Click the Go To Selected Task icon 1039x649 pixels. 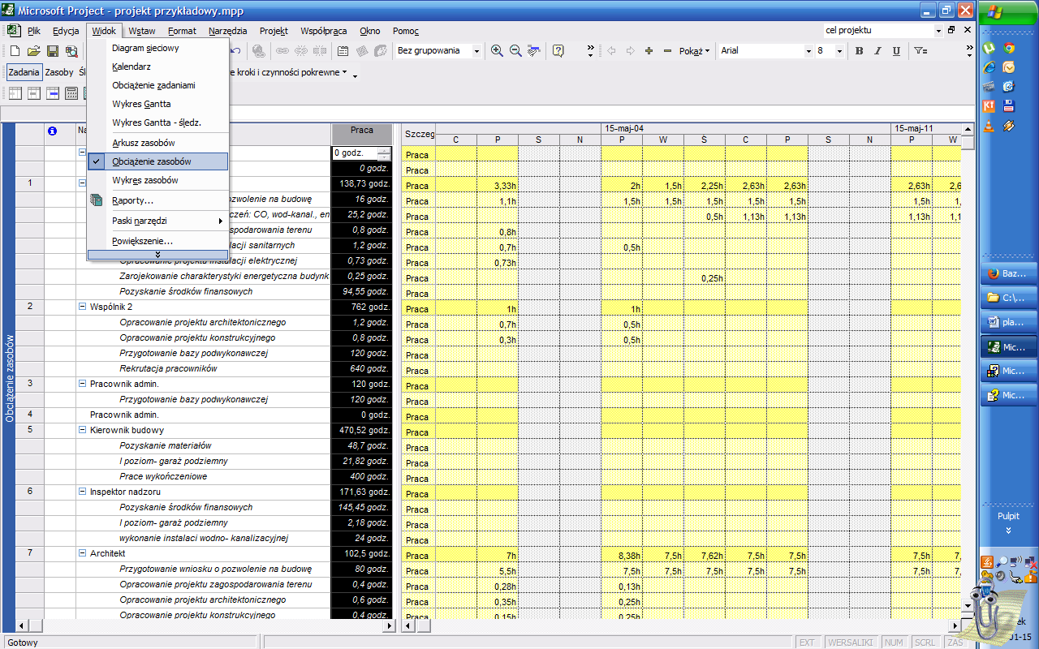click(x=534, y=51)
